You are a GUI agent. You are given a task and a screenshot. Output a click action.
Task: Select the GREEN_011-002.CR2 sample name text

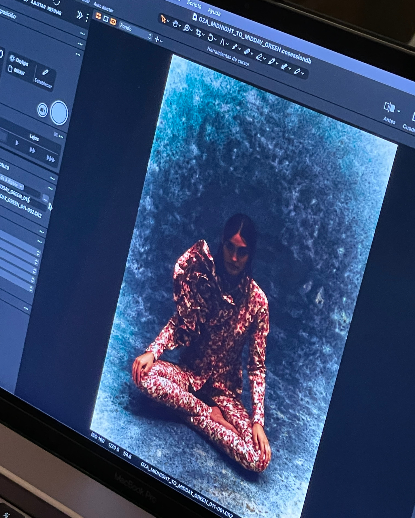(21, 205)
